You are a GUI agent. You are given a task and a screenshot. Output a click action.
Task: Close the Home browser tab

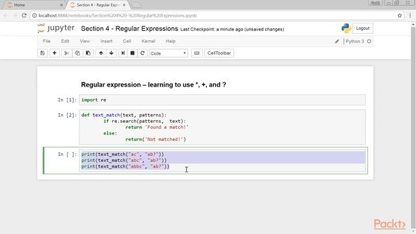[x=61, y=5]
